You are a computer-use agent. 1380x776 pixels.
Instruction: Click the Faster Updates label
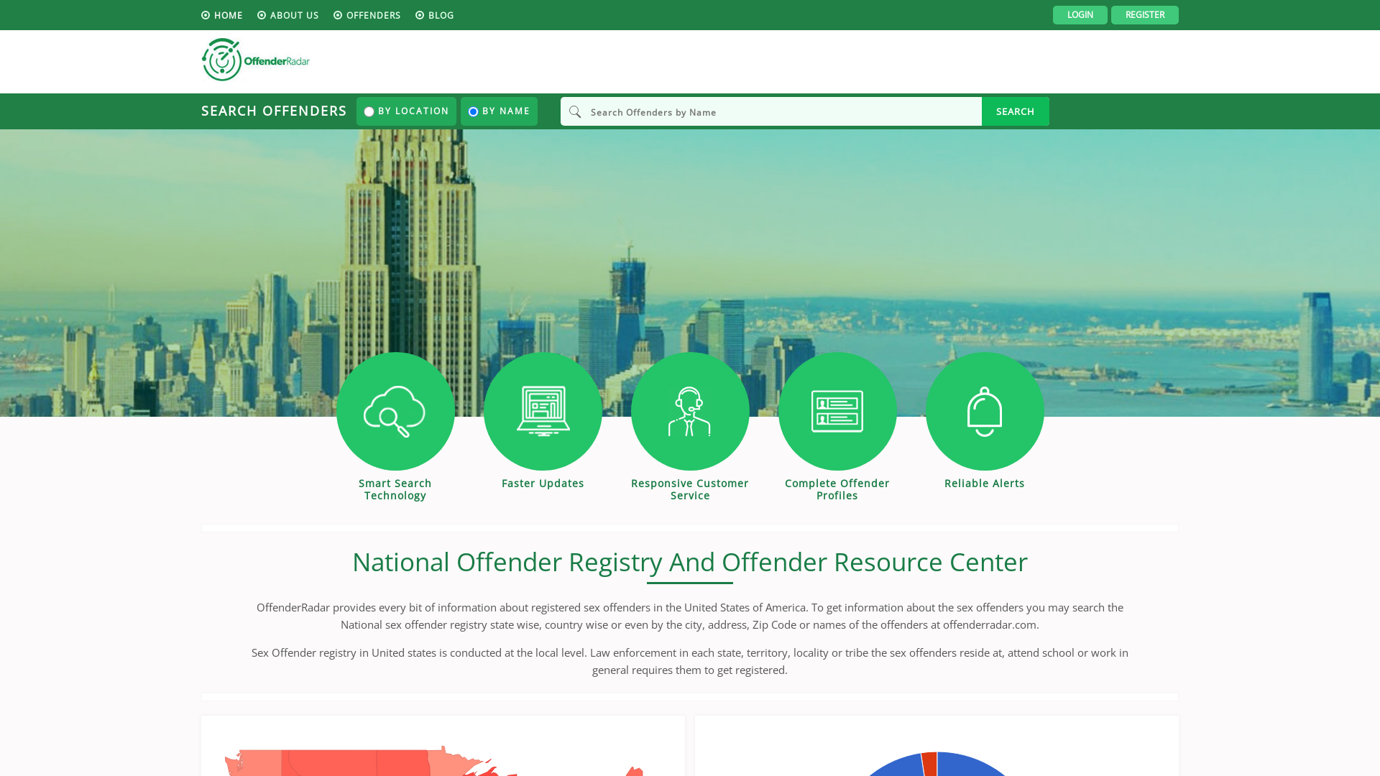pos(543,484)
